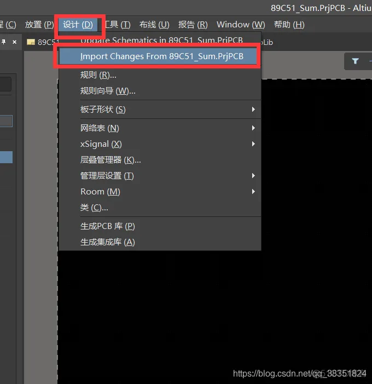Click the 89C51 tab folder icon
This screenshot has width=372, height=384.
point(31,42)
